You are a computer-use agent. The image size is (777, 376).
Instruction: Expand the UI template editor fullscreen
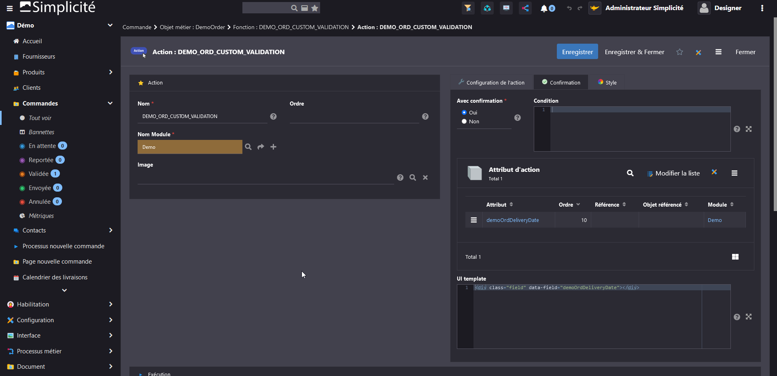click(x=749, y=317)
